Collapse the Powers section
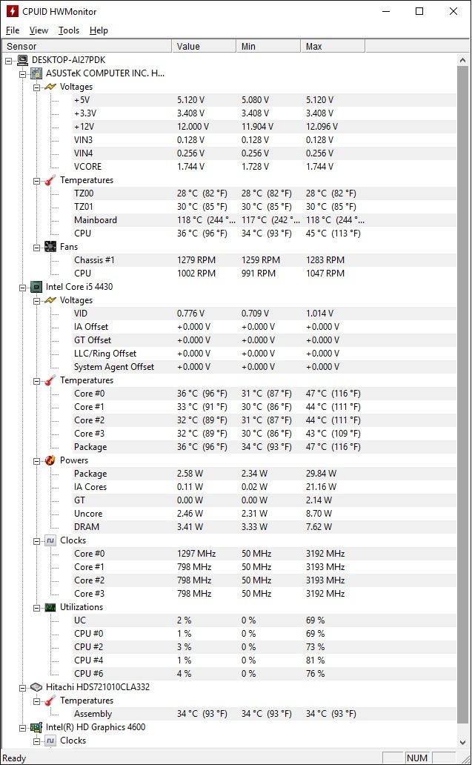The image size is (472, 765). (x=36, y=461)
